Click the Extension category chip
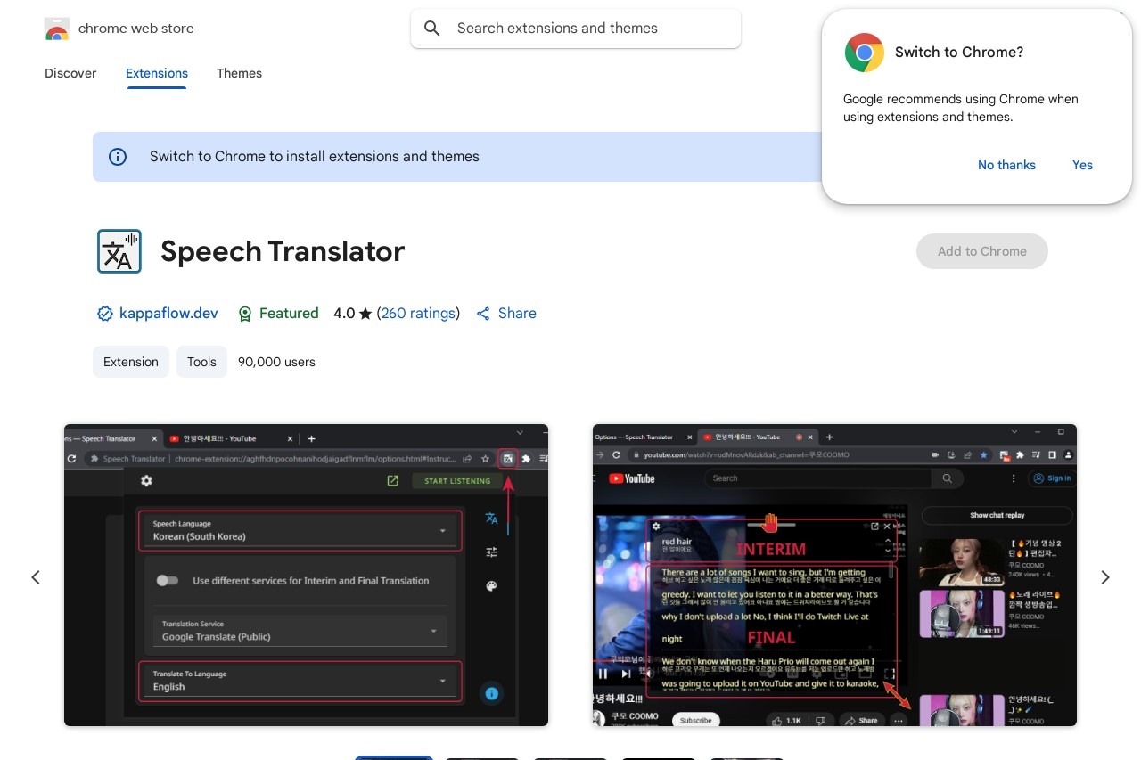Screen dimensions: 1141x760 click(x=131, y=362)
